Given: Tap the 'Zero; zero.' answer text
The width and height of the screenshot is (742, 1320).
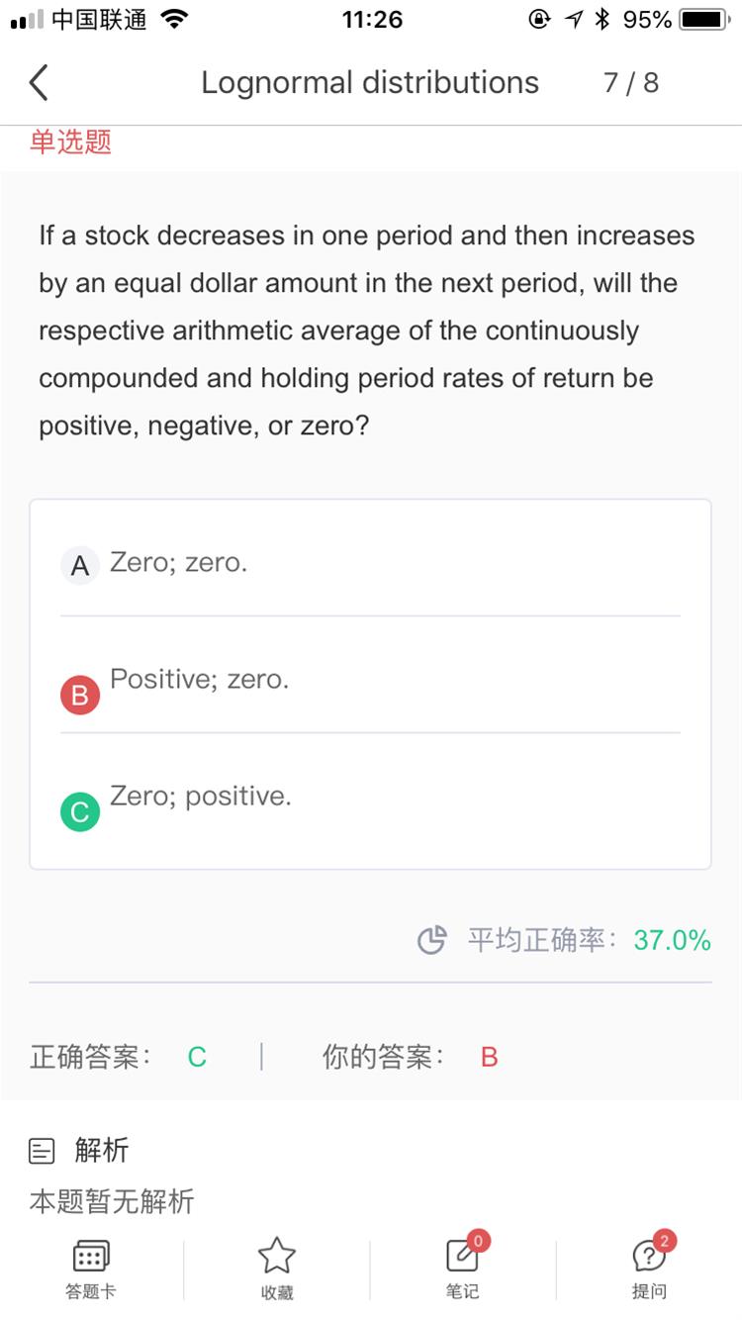Looking at the screenshot, I should [178, 562].
